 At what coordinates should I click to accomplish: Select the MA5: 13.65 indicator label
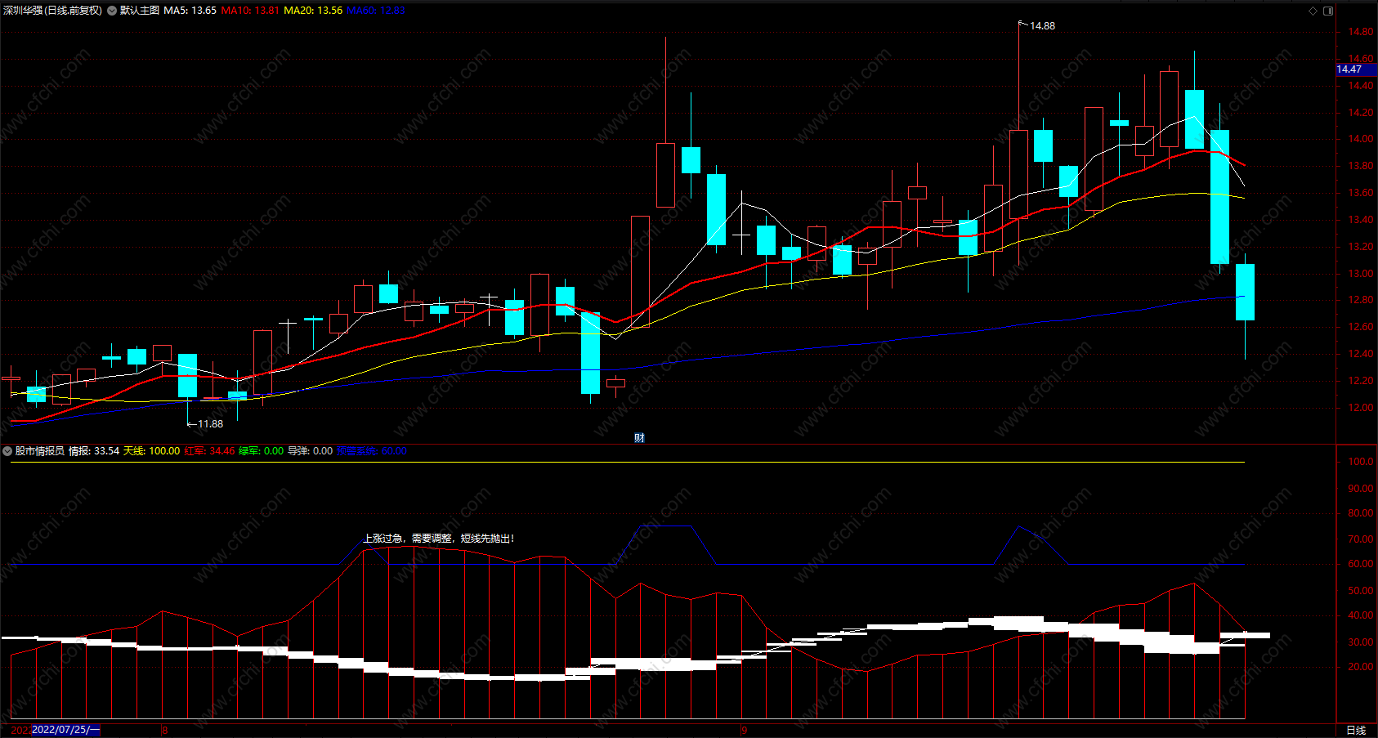(x=190, y=11)
